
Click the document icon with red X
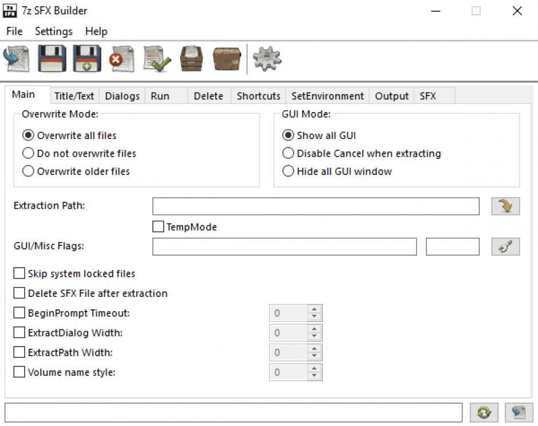tap(121, 59)
